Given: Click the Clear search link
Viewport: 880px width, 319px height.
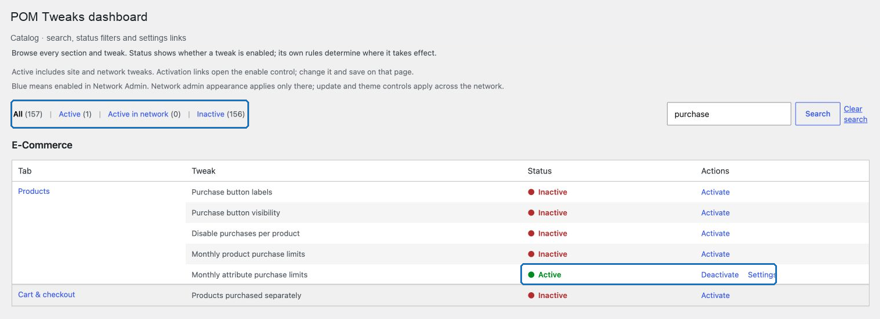Looking at the screenshot, I should [856, 114].
